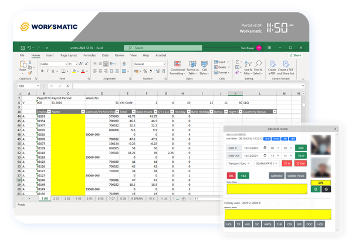Click the AutoSum sigma icon
Screen dimensions: 352x251
click(x=237, y=62)
